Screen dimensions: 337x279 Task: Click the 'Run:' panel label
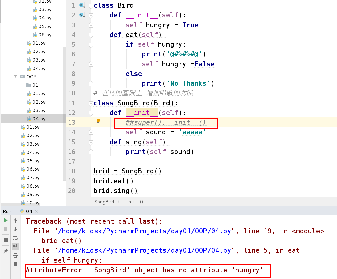8,211
